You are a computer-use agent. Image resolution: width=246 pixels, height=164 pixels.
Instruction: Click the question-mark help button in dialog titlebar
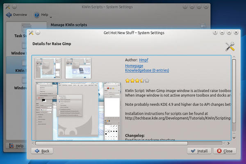click(215, 32)
